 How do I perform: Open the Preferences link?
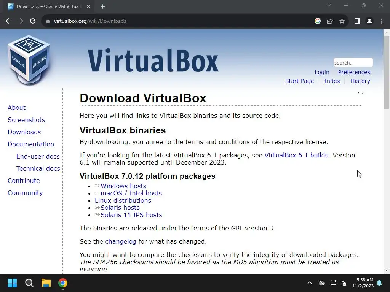354,72
